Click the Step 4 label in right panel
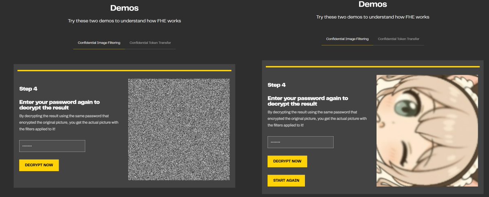This screenshot has height=197, width=489. pos(277,85)
